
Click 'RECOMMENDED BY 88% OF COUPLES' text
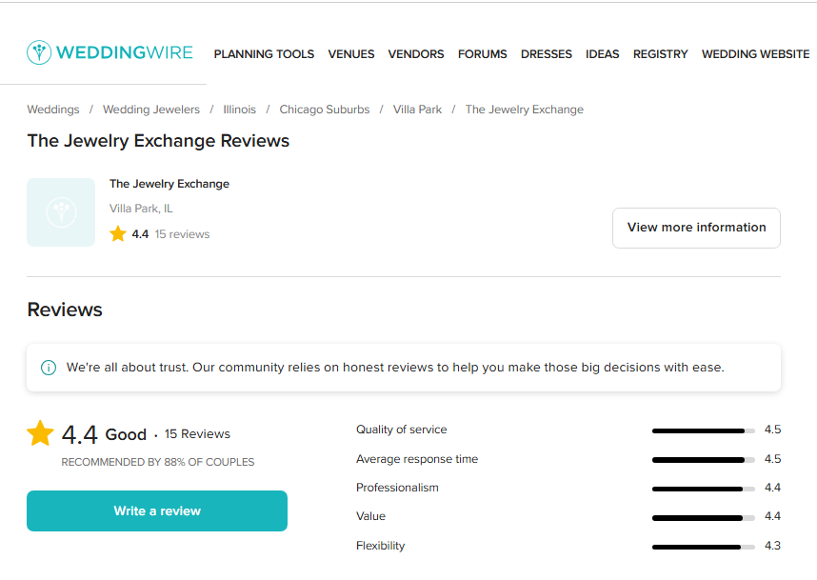click(158, 462)
